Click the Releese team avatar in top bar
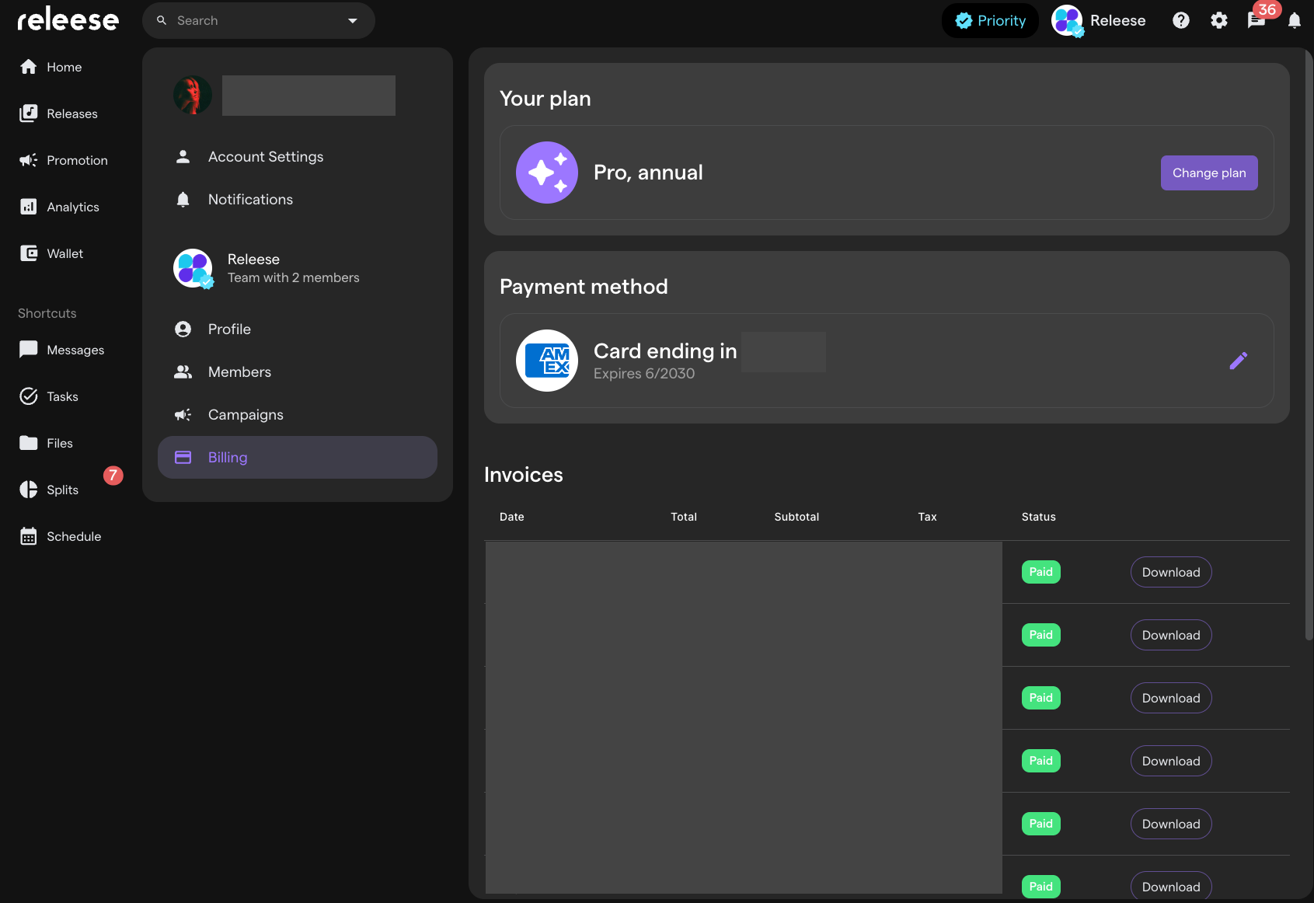 (1067, 20)
